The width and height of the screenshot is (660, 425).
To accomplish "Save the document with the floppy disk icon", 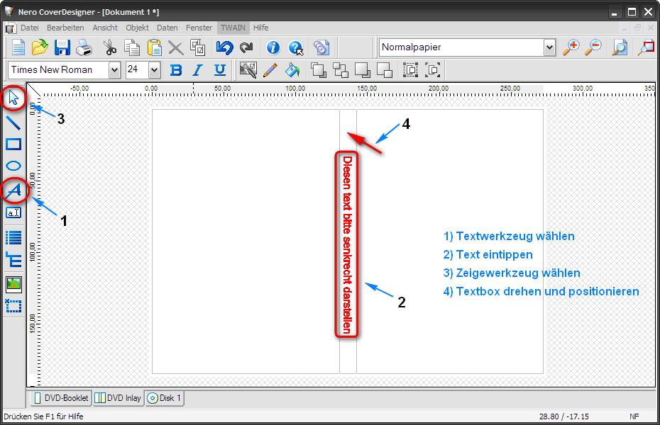I will point(62,47).
